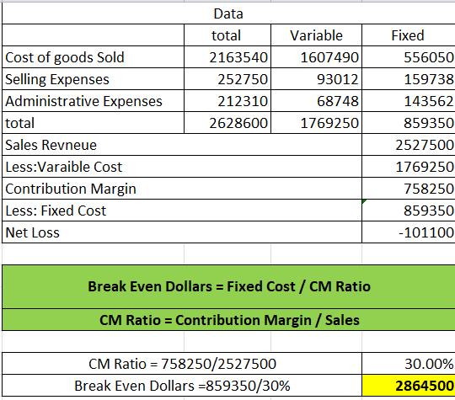Select Net Loss value -101100
This screenshot has width=455, height=400.
click(409, 232)
